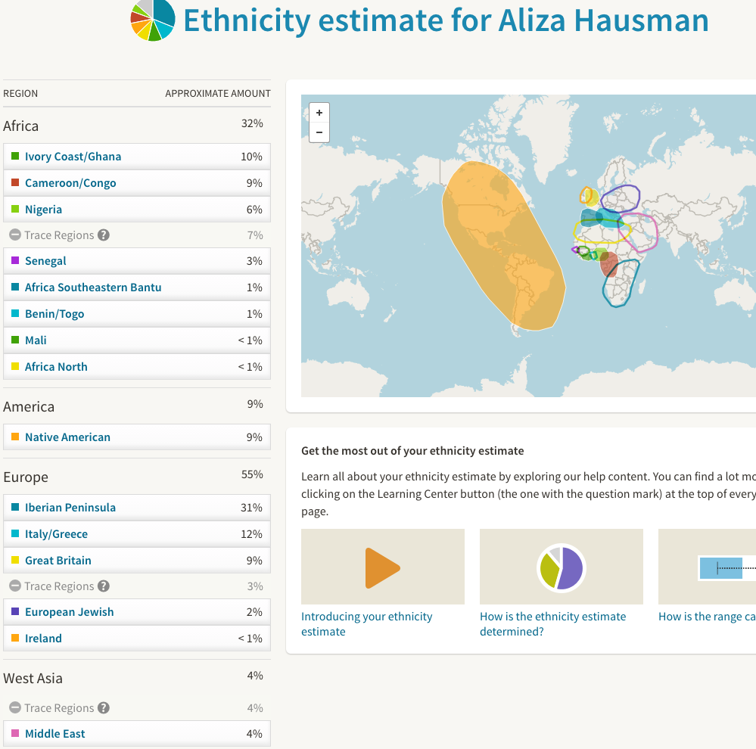The image size is (756, 749).
Task: Select the Iberian Peninsula region row
Action: 137,508
